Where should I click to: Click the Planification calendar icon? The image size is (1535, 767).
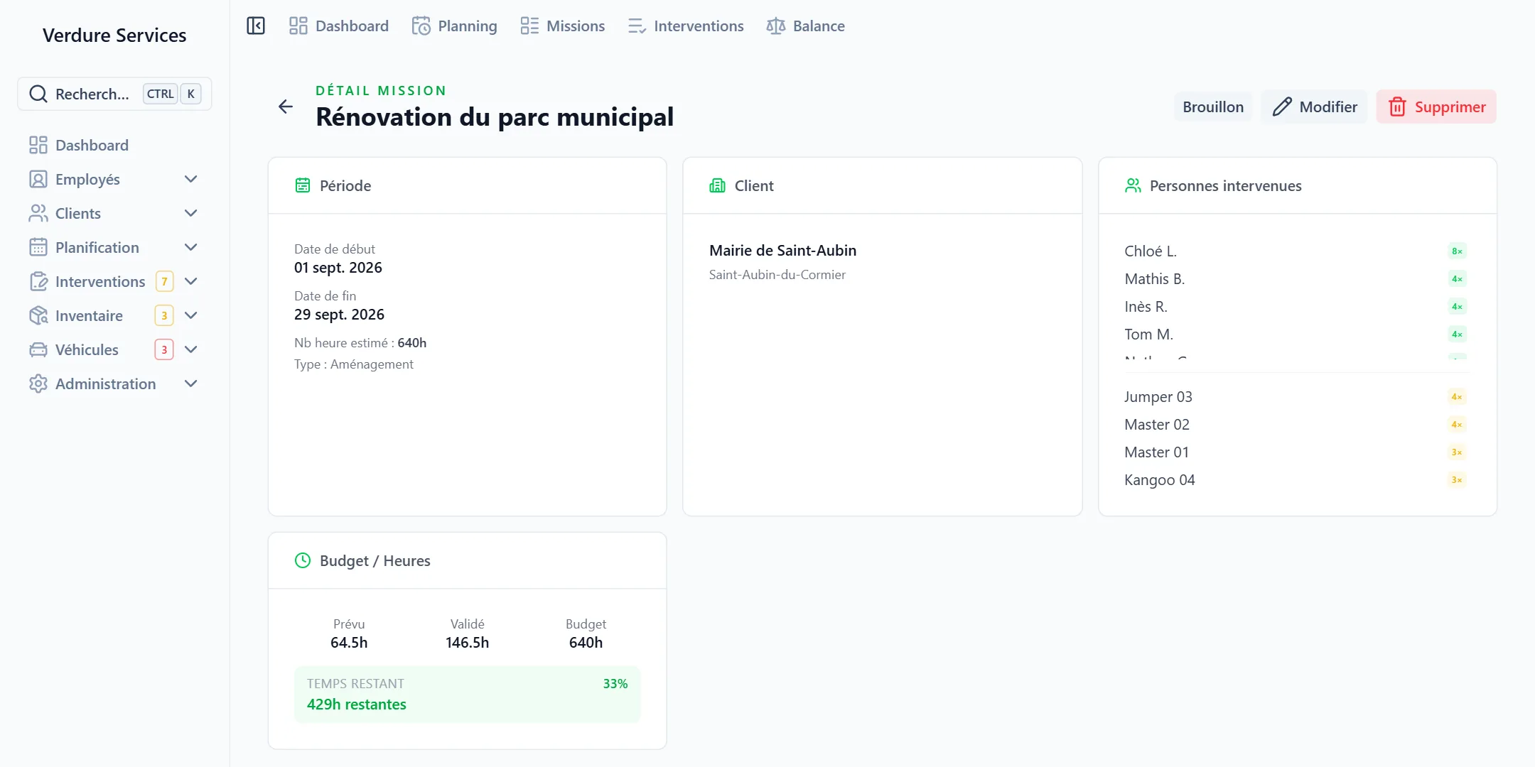point(38,247)
